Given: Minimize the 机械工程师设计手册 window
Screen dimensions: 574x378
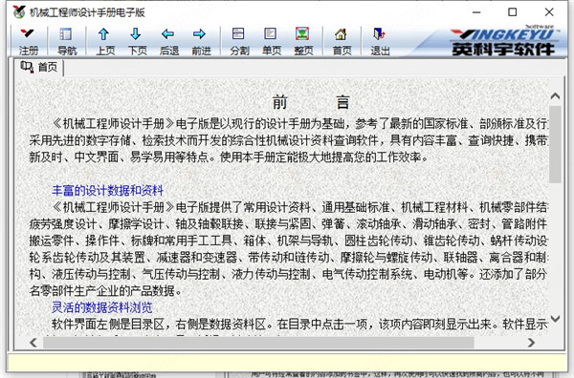Looking at the screenshot, I should point(476,12).
